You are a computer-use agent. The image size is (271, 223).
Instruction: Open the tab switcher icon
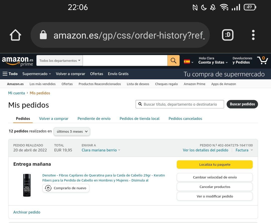(x=227, y=35)
